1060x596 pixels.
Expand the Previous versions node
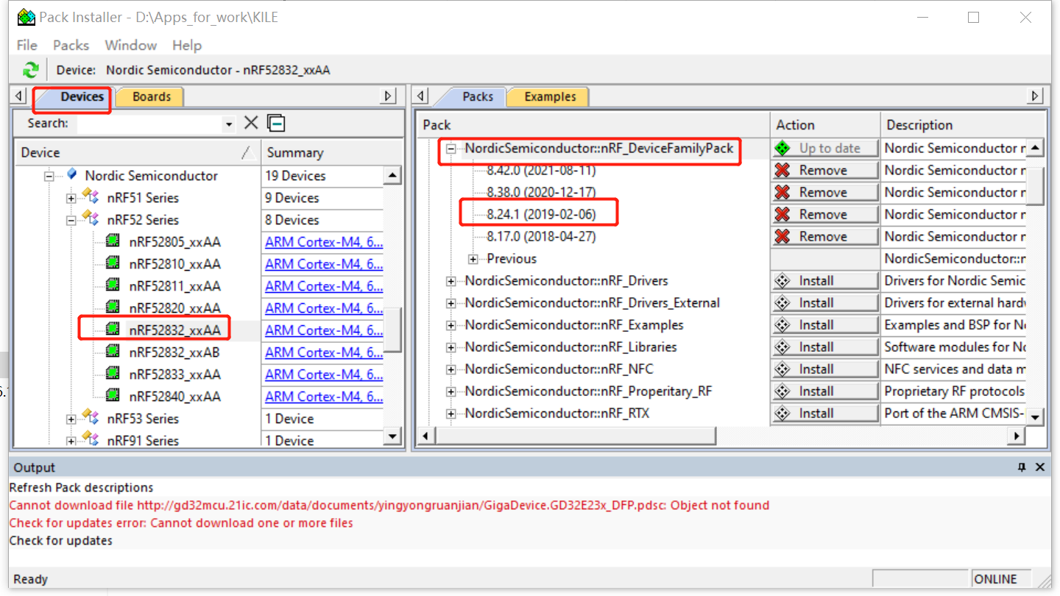pos(473,259)
